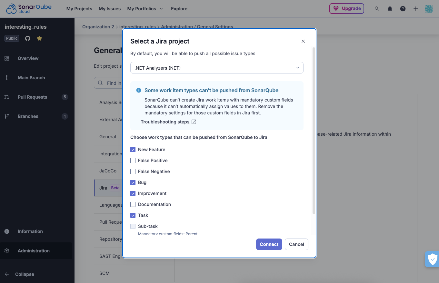Uncheck the Bug work type
The image size is (439, 283).
pyautogui.click(x=133, y=182)
